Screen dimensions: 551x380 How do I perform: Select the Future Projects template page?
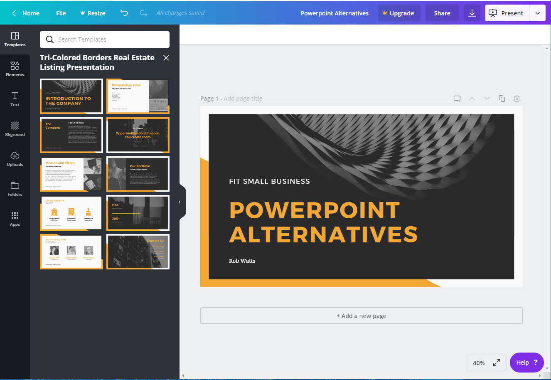tap(71, 213)
